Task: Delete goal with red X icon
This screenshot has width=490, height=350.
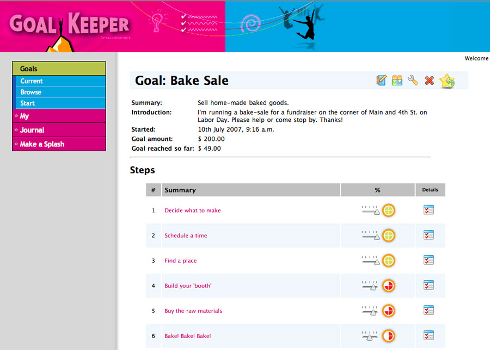Action: tap(429, 81)
